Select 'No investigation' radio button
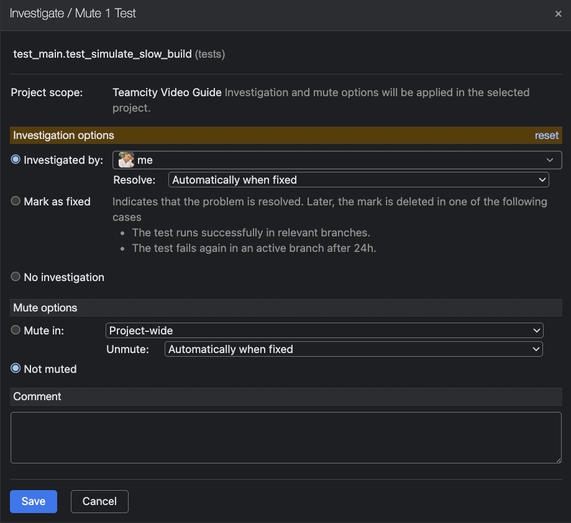Screen dimensions: 571x523 tap(16, 277)
